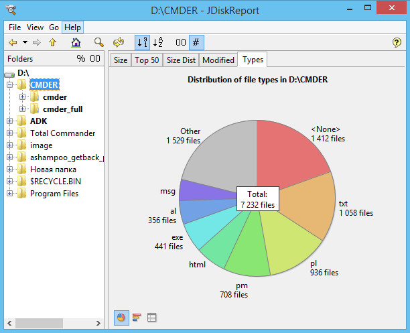
Task: Expand the cmder subfolder
Action: coord(23,97)
